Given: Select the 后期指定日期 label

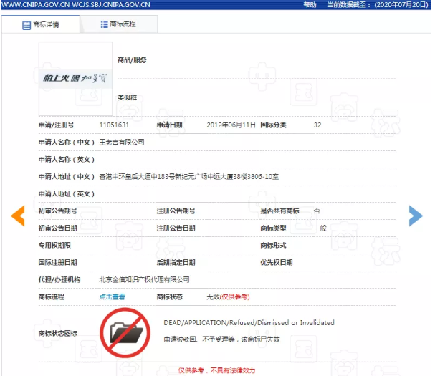Looking at the screenshot, I should pos(176,263).
